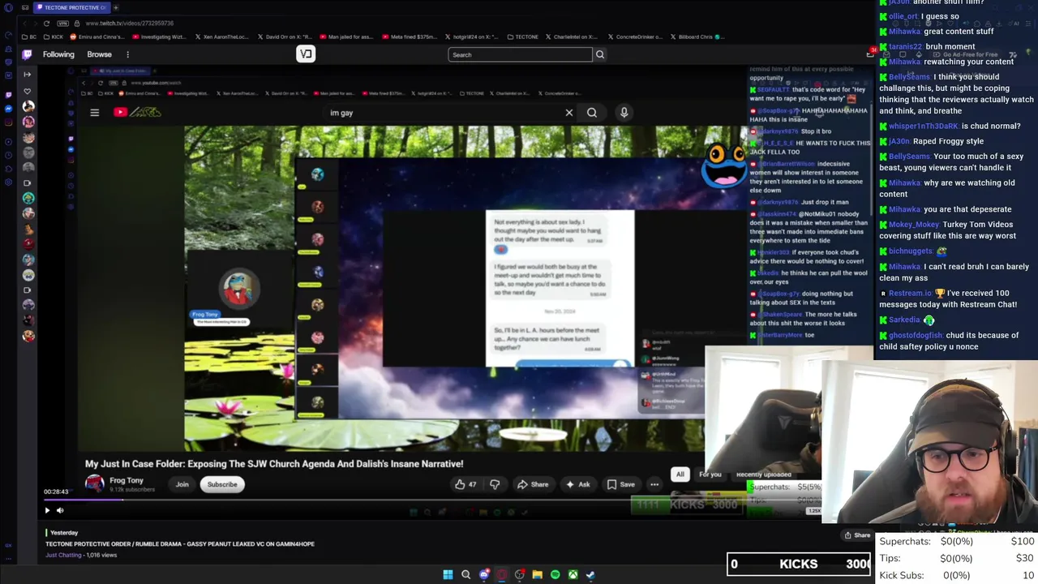Open the YouTube three-dot more actions menu
This screenshot has width=1038, height=584.
pos(654,484)
